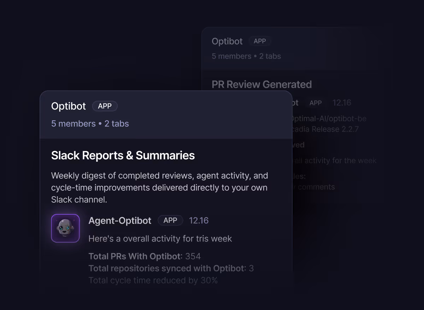This screenshot has height=310, width=424.
Task: Click the Optibot title in front card
Action: 69,106
